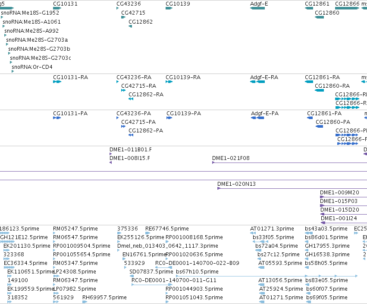Select the Adgf-E gene label
The width and height of the screenshot is (367, 304).
pyautogui.click(x=259, y=4)
